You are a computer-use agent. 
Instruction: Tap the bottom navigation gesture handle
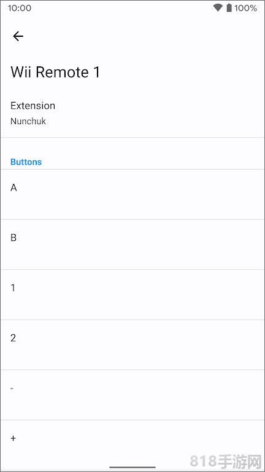(132, 467)
